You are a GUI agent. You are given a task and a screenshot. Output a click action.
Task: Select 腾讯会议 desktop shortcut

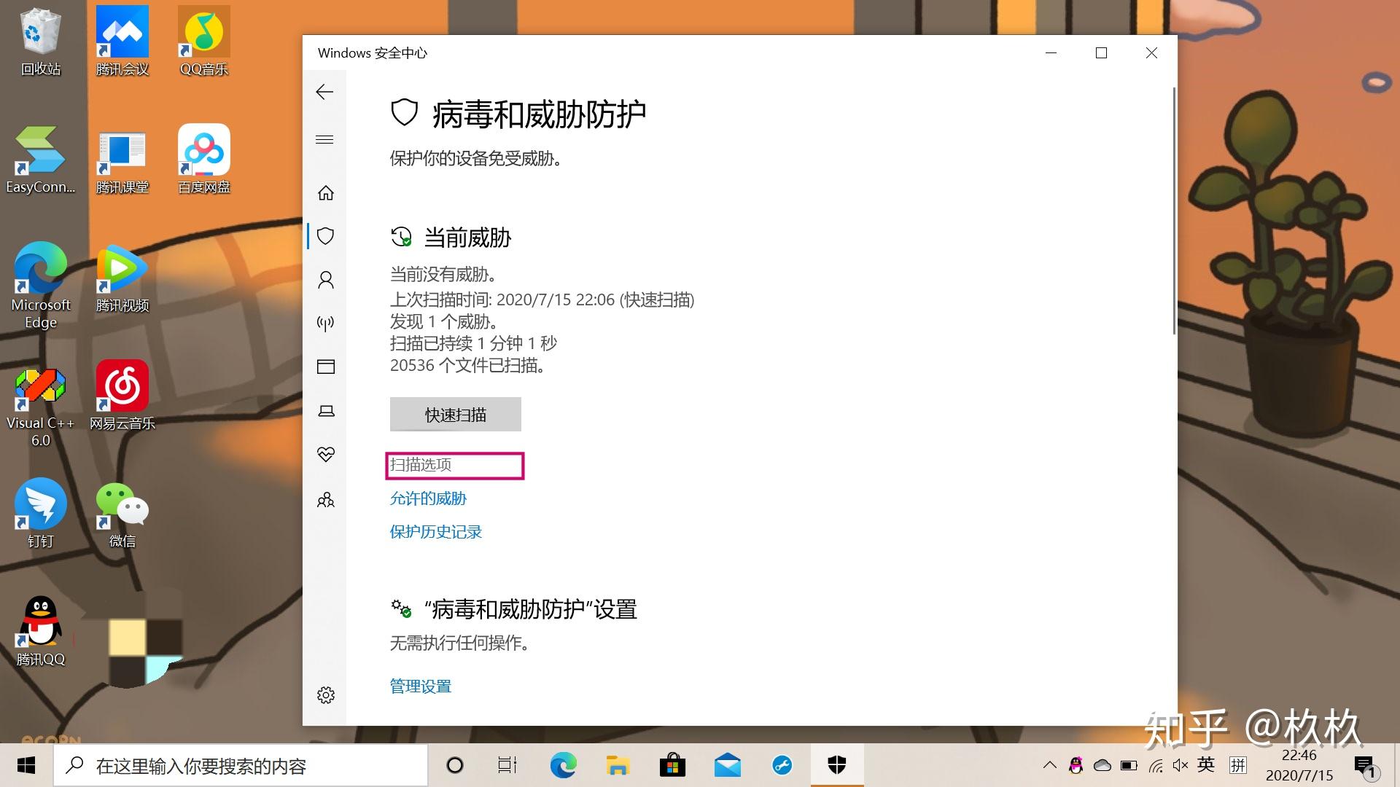click(x=122, y=42)
